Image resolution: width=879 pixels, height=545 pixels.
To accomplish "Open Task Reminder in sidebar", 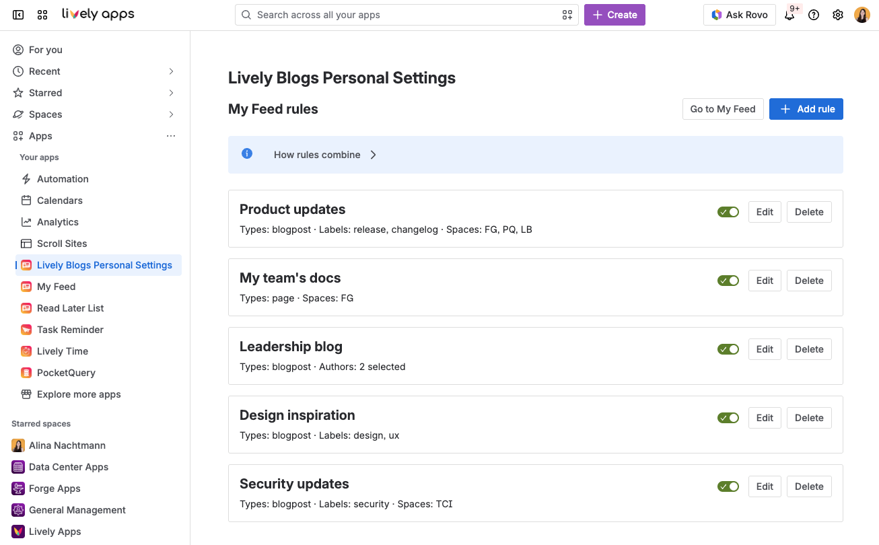I will pyautogui.click(x=98, y=330).
